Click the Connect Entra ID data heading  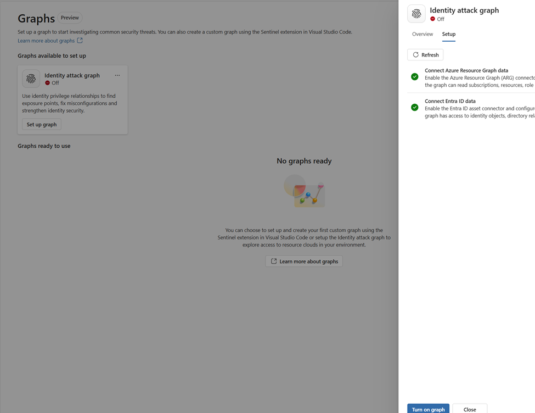[x=450, y=101]
